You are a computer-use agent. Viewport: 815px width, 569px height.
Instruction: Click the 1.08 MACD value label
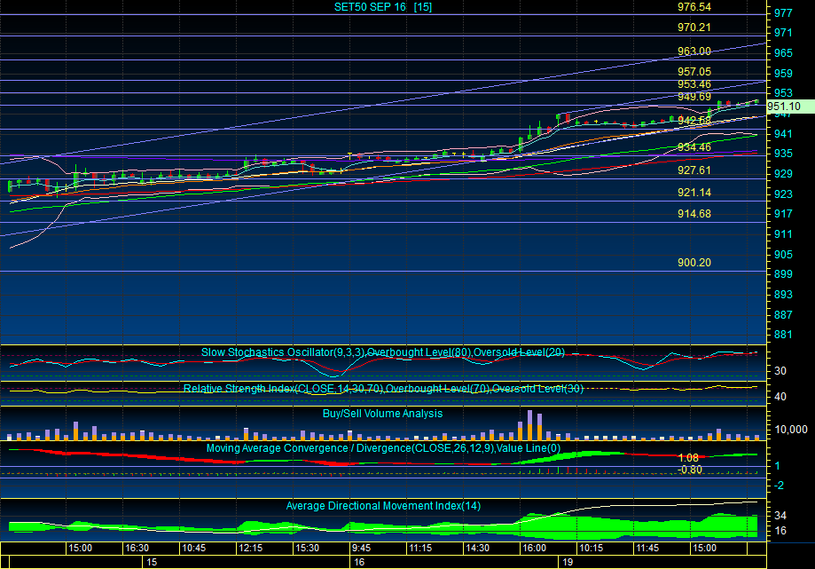(688, 458)
